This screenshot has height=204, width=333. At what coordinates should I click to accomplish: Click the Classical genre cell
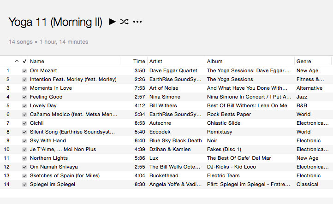307,184
